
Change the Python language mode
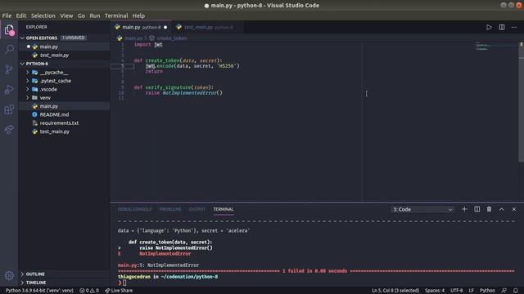487,291
